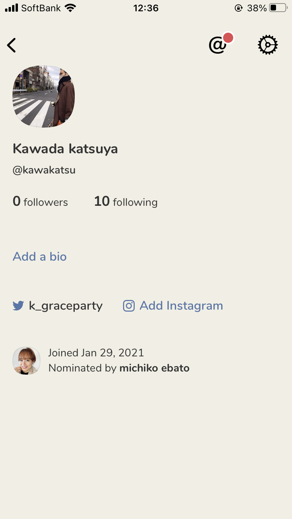This screenshot has width=292, height=519.
Task: Select the Add a bio link
Action: tap(40, 257)
